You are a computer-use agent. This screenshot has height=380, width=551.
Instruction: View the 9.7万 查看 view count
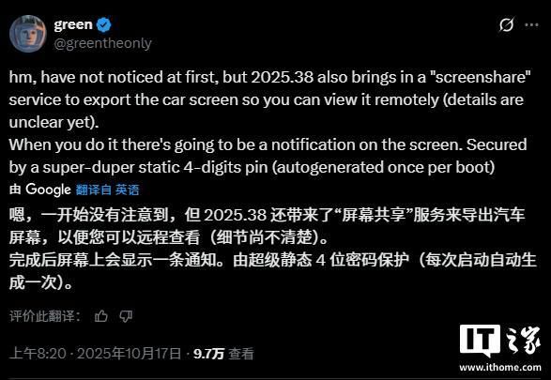tap(223, 354)
